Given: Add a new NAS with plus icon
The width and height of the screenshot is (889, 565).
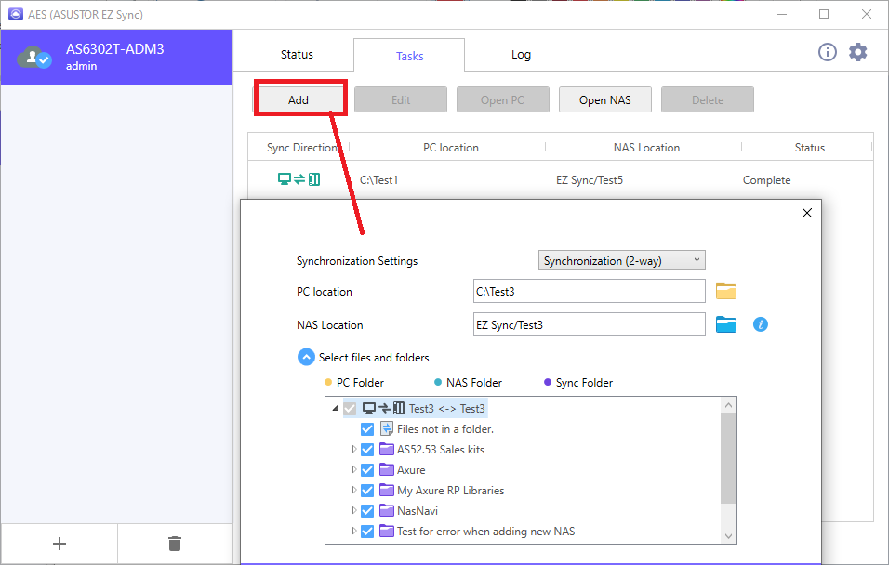Looking at the screenshot, I should 59,544.
